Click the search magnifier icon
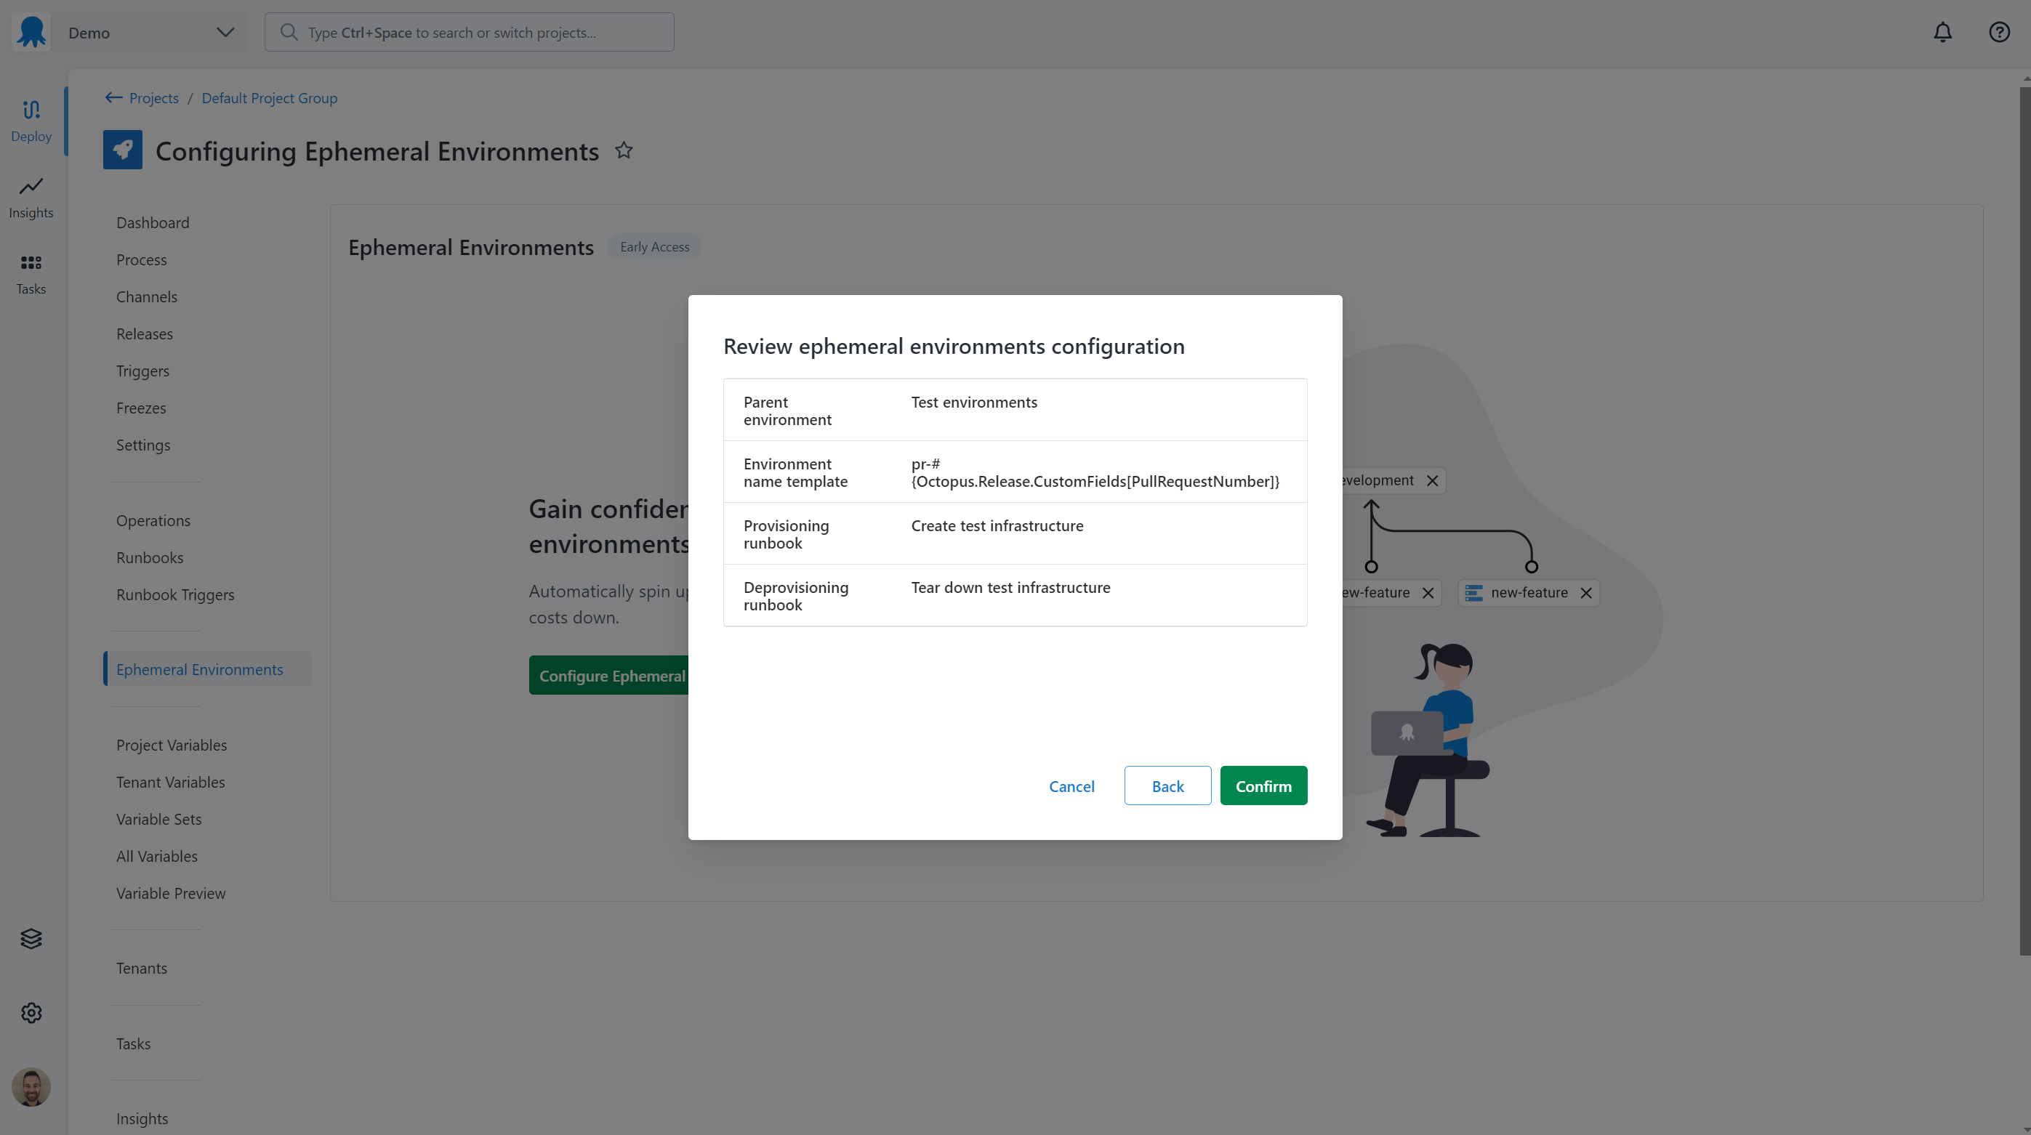Image resolution: width=2031 pixels, height=1135 pixels. coord(289,32)
